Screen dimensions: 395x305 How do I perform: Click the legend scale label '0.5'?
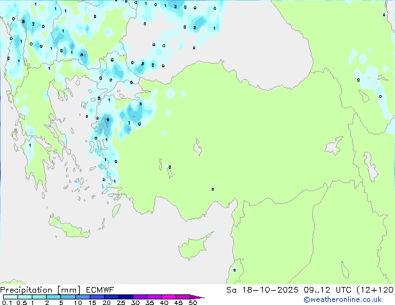coord(21,303)
